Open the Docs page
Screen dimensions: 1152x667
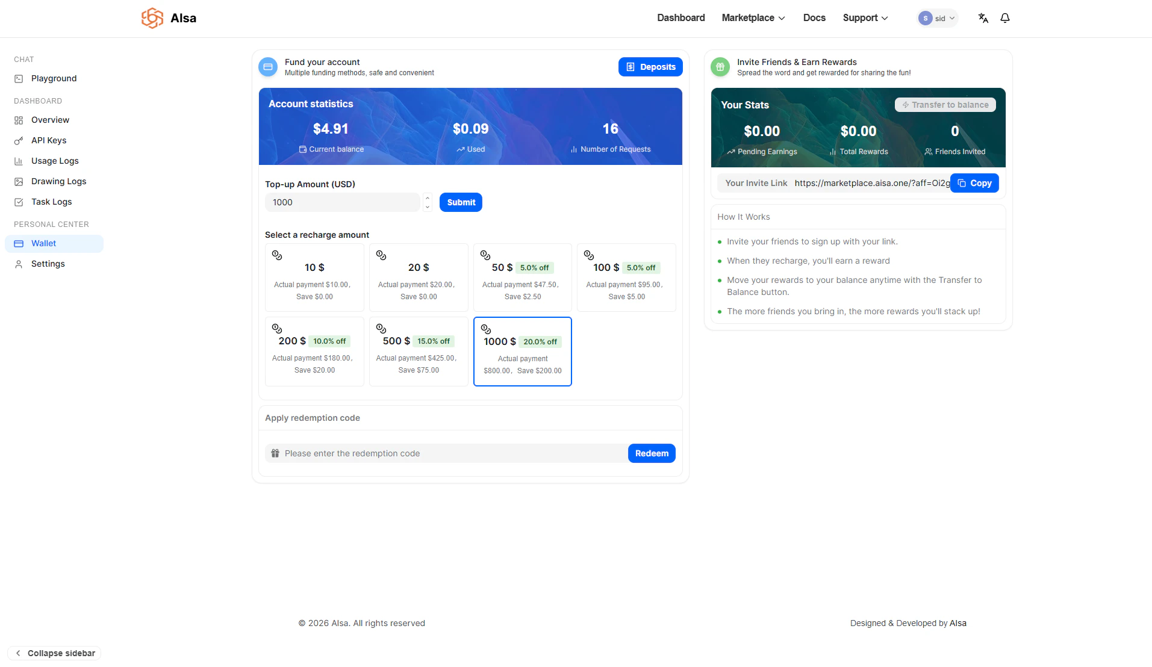[x=814, y=18]
